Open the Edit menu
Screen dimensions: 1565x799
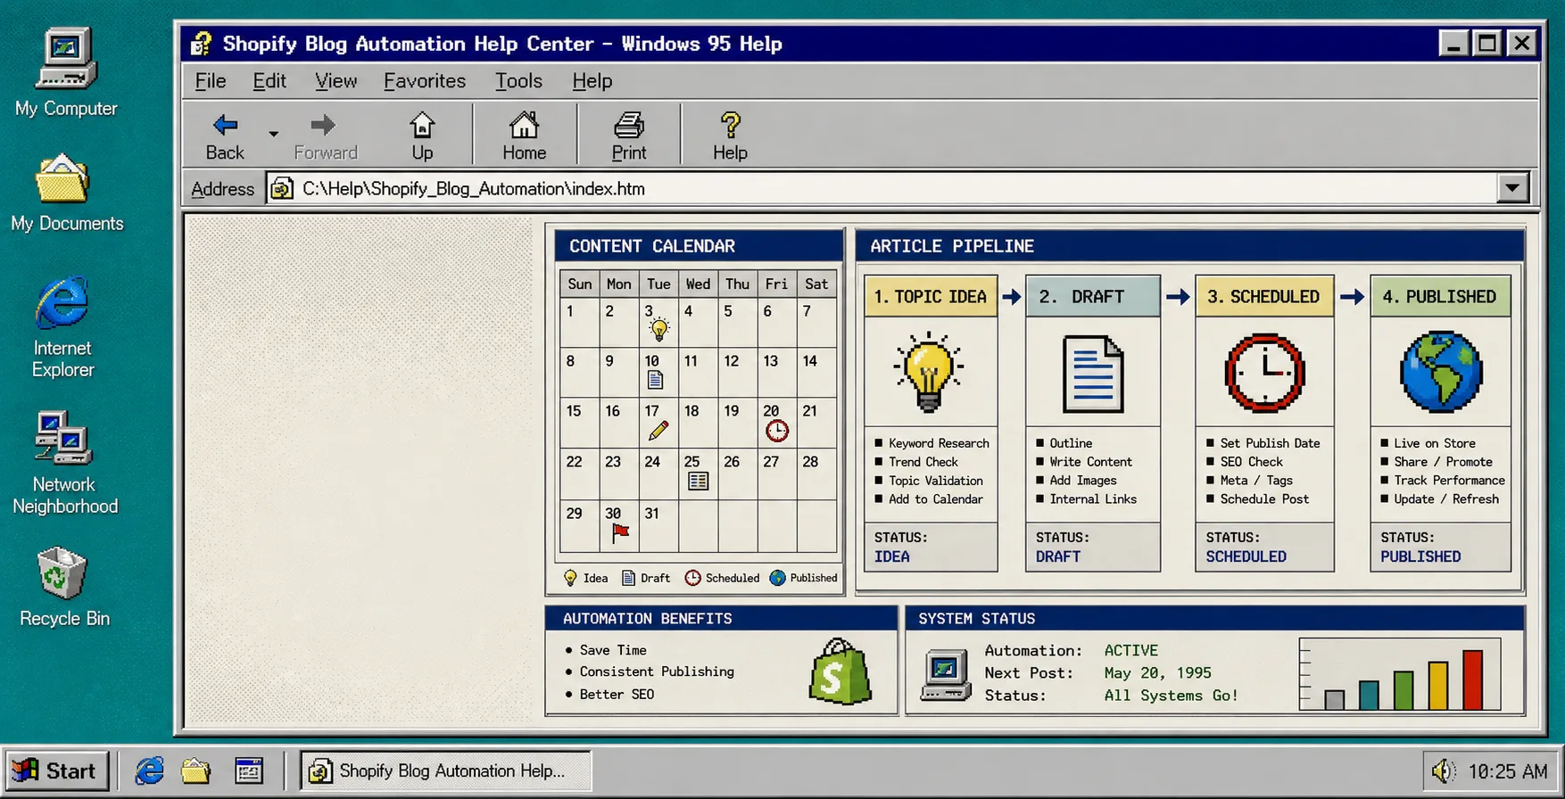pyautogui.click(x=269, y=81)
